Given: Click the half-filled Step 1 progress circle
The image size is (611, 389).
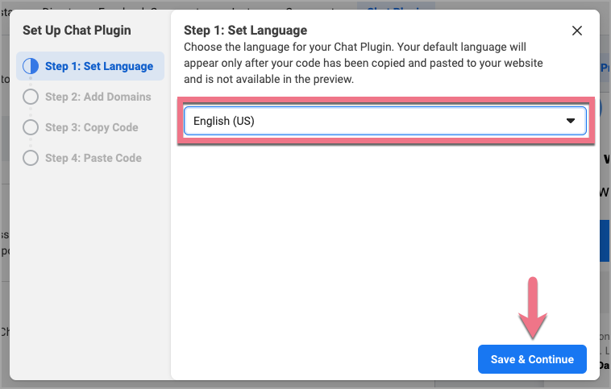Looking at the screenshot, I should pyautogui.click(x=31, y=66).
